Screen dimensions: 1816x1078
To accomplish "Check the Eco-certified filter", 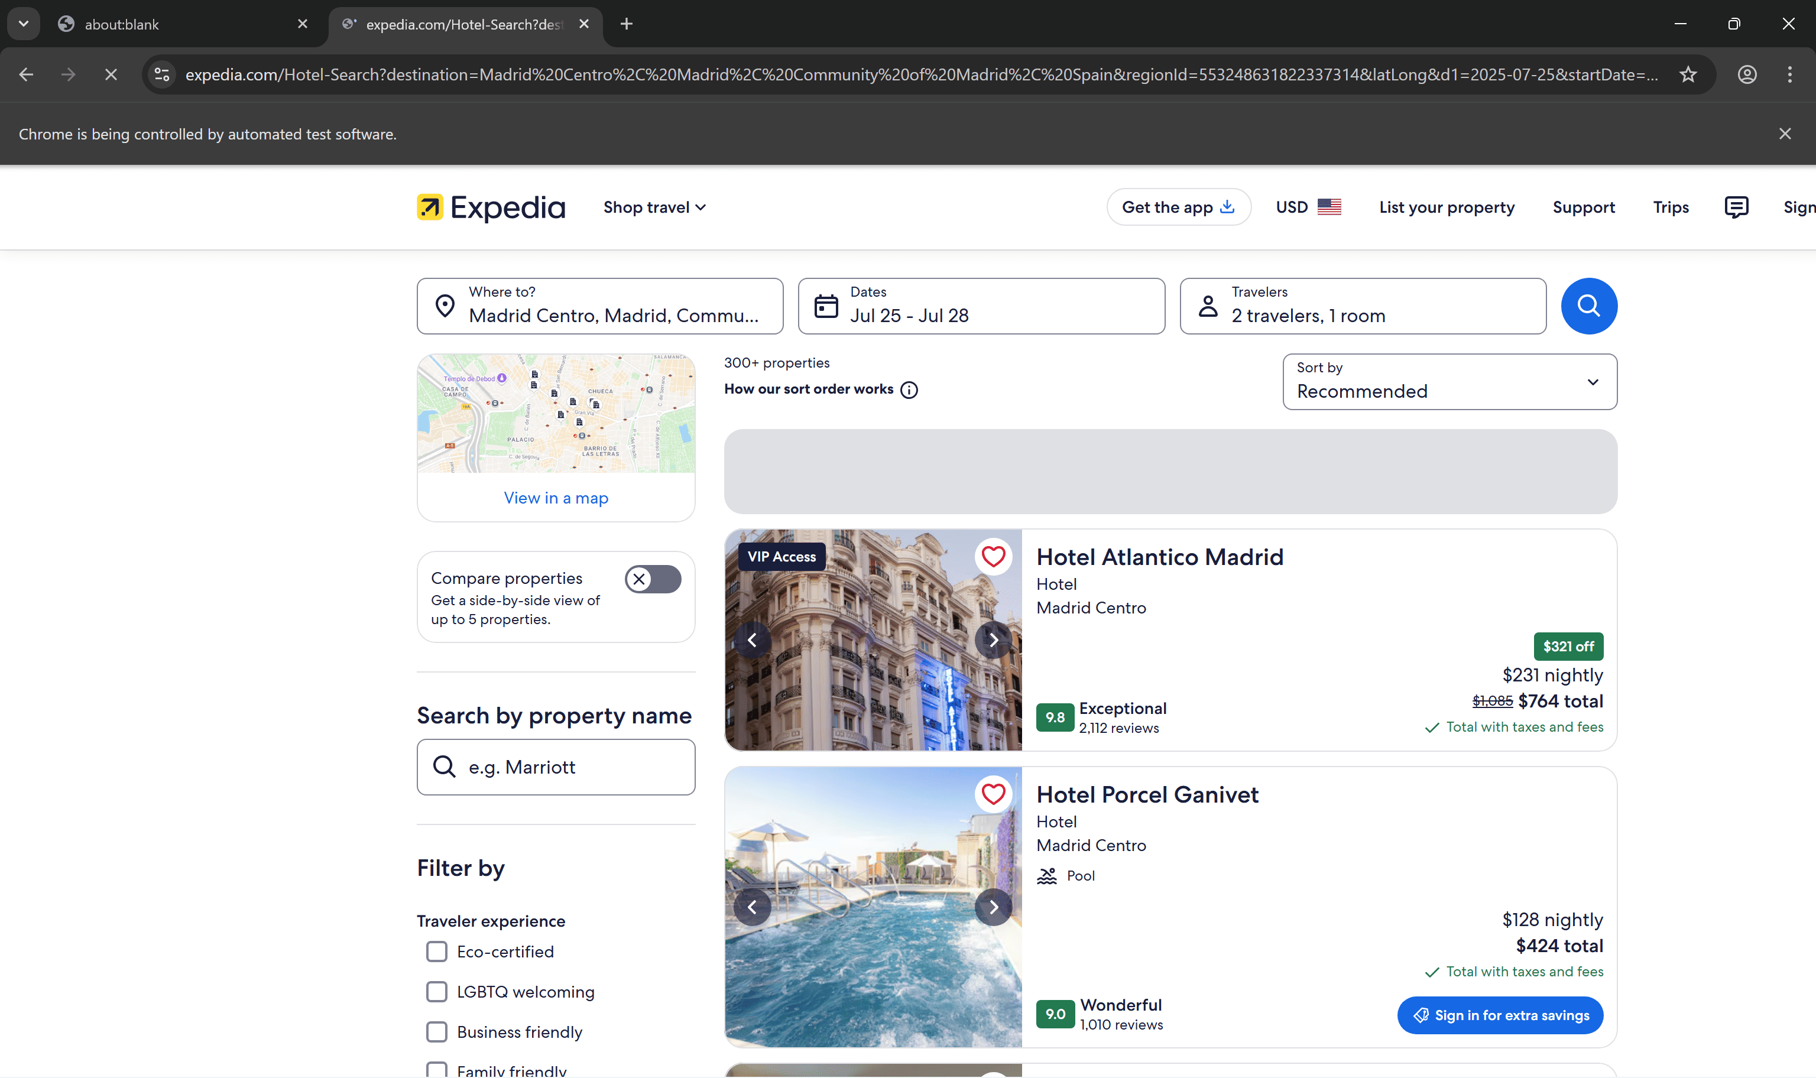I will 437,952.
